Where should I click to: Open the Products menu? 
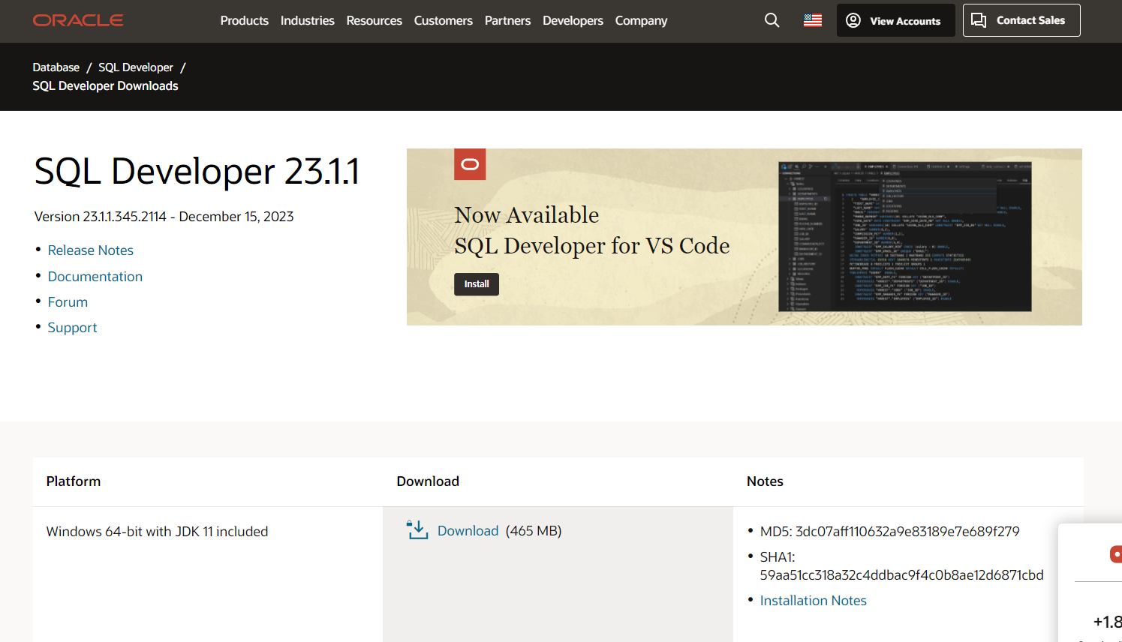pyautogui.click(x=244, y=21)
